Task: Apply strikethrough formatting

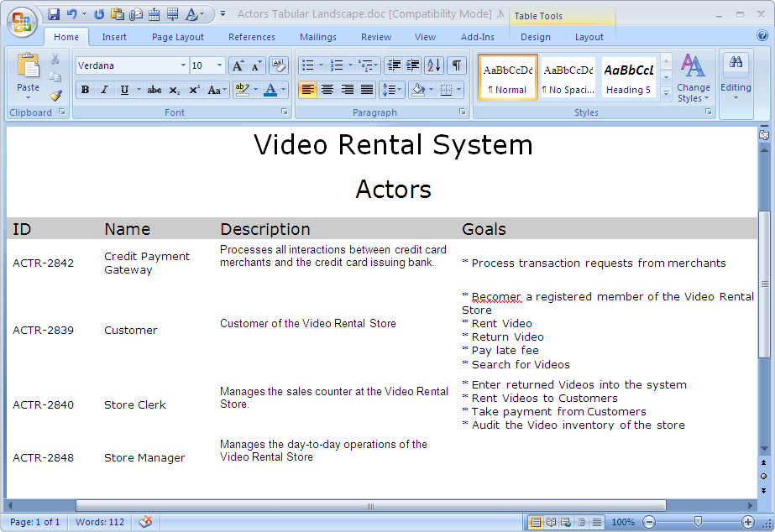Action: (x=154, y=90)
